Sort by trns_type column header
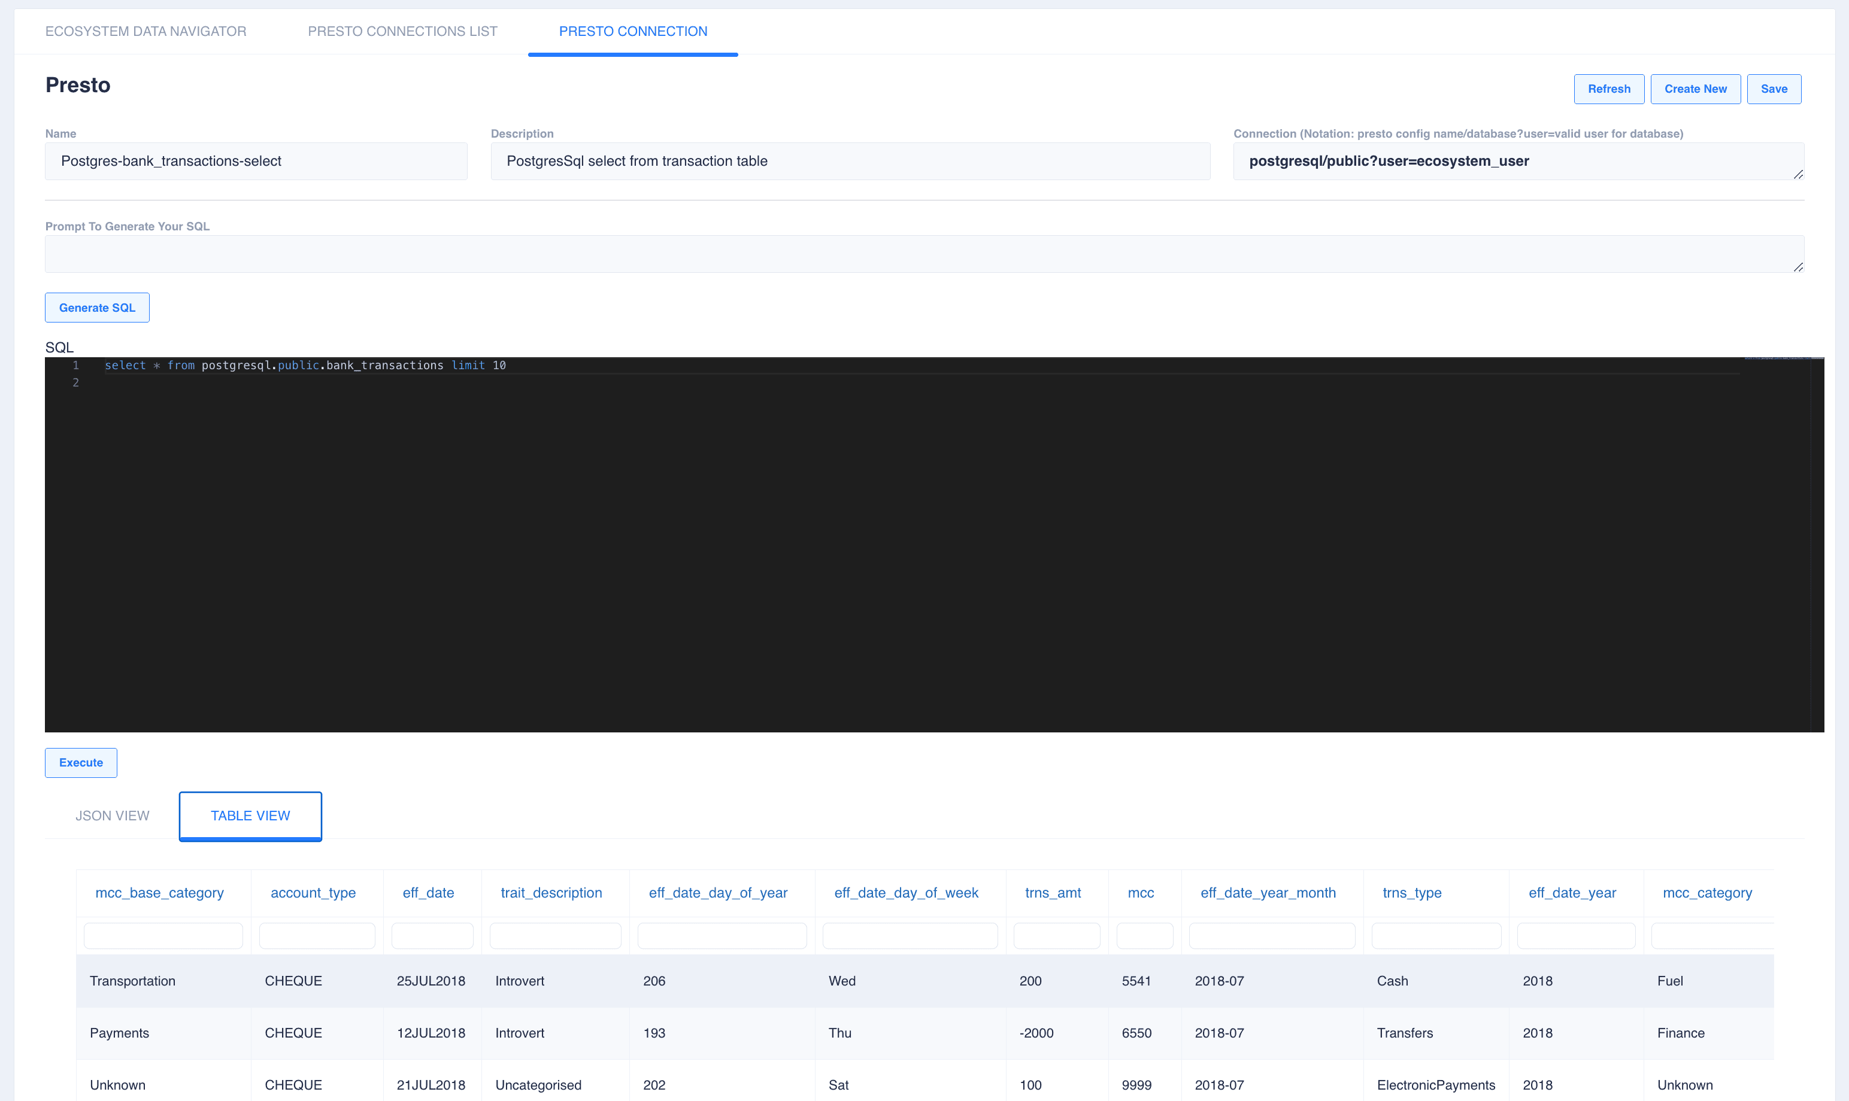This screenshot has height=1101, width=1849. tap(1412, 893)
